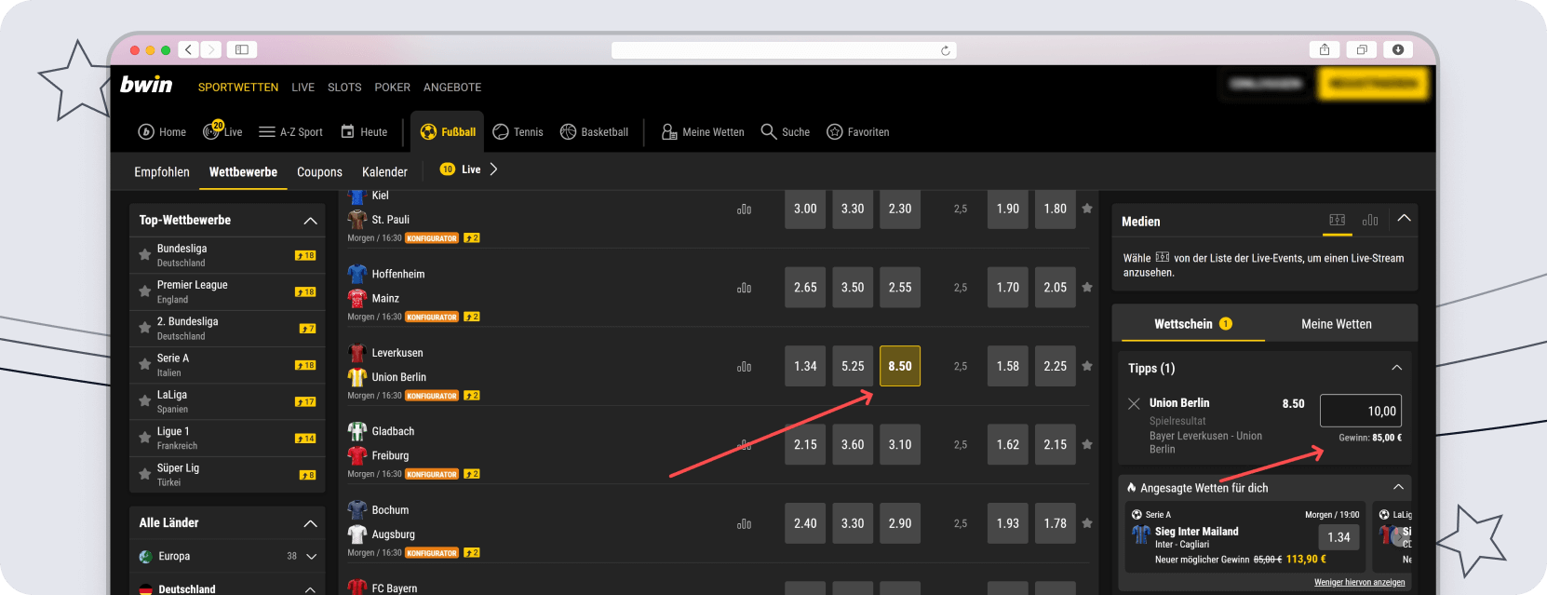The image size is (1547, 595).
Task: Toggle LaLiga favorite star
Action: (145, 401)
